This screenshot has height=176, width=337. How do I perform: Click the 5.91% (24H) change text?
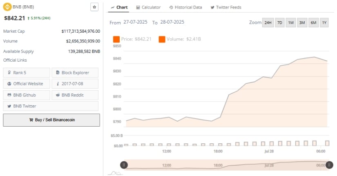[40, 18]
